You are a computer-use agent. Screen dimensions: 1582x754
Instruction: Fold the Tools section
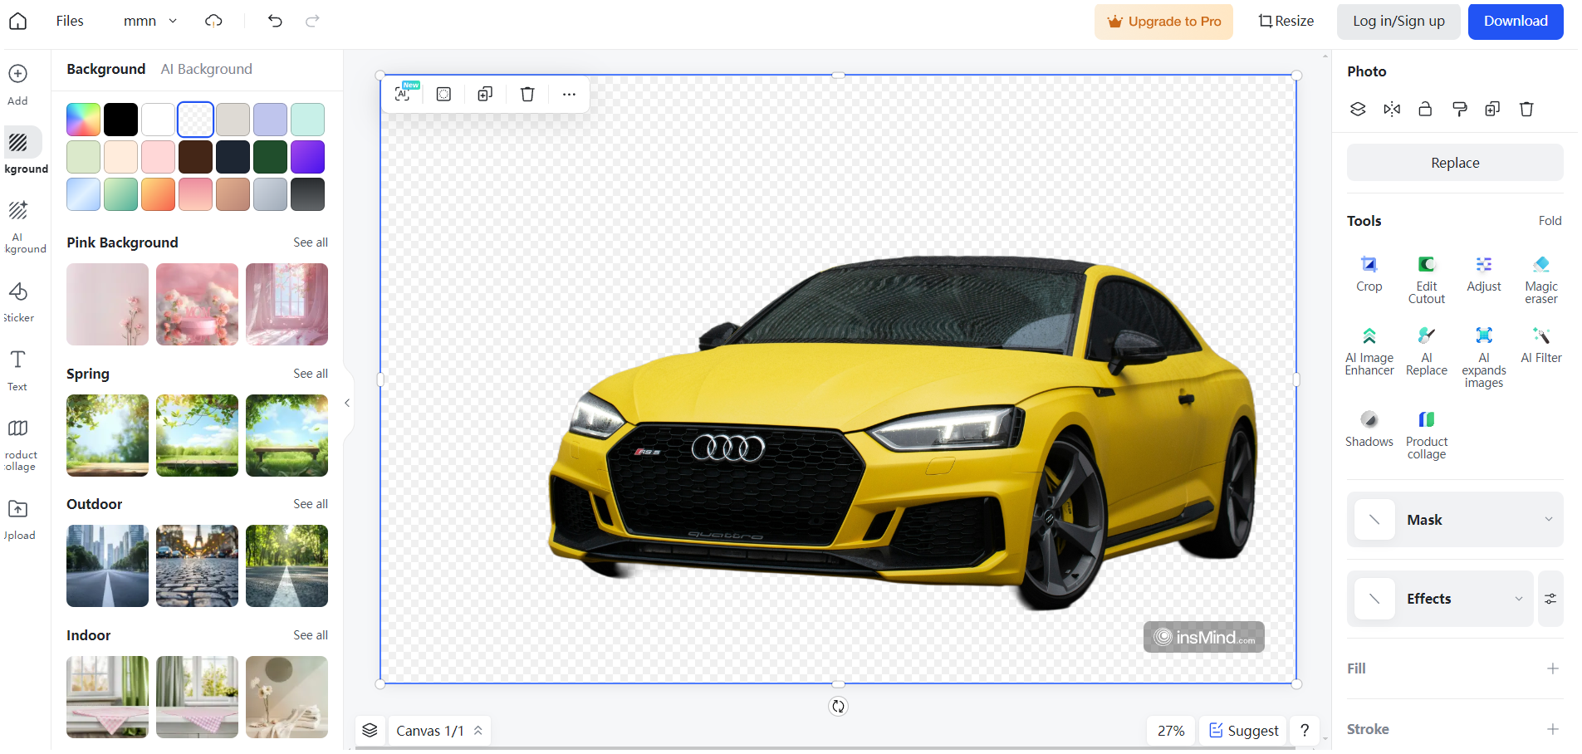(x=1550, y=221)
